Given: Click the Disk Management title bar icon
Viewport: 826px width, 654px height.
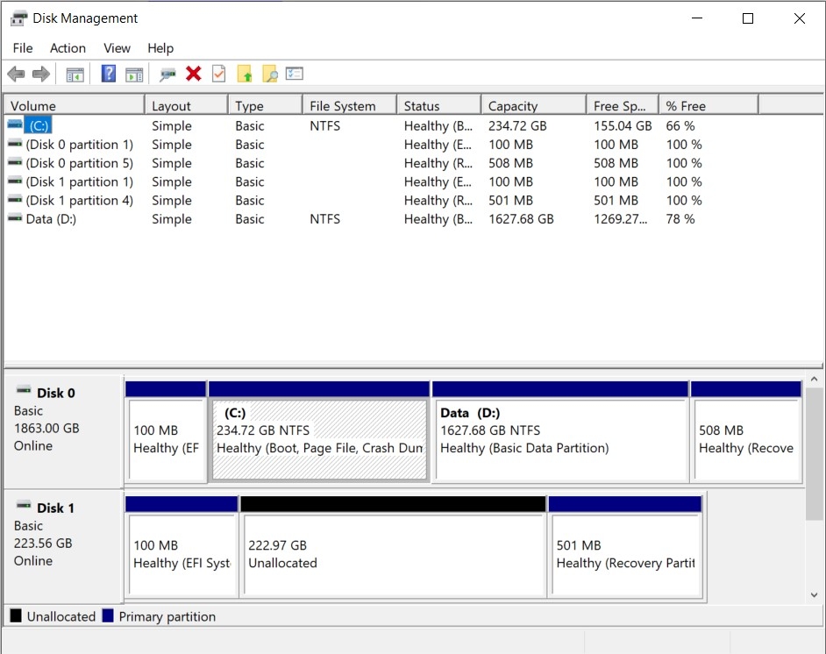Looking at the screenshot, I should coord(18,18).
